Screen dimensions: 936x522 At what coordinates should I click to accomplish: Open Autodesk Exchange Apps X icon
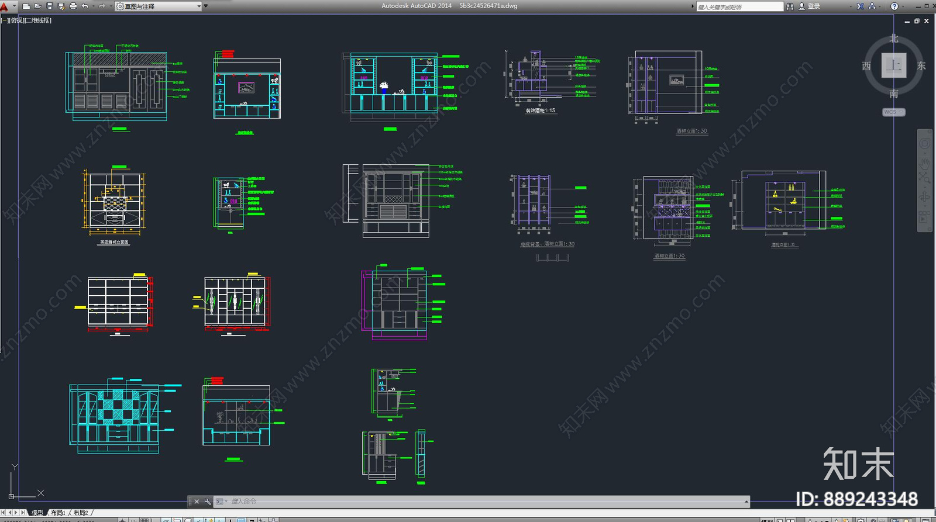(x=860, y=6)
